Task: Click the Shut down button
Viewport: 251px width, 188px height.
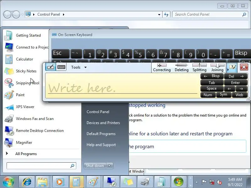Action: click(95, 166)
